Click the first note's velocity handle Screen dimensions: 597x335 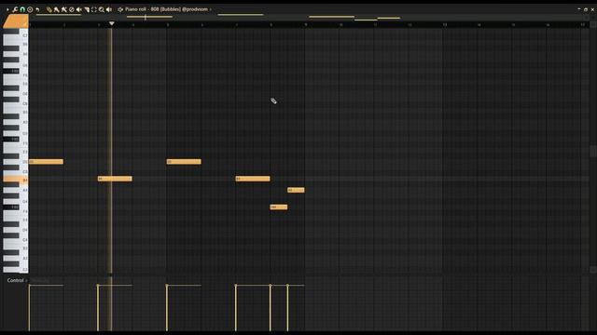pyautogui.click(x=29, y=286)
